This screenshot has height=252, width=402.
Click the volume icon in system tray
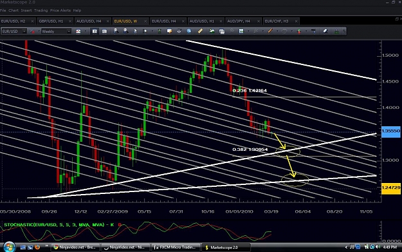(x=378, y=247)
